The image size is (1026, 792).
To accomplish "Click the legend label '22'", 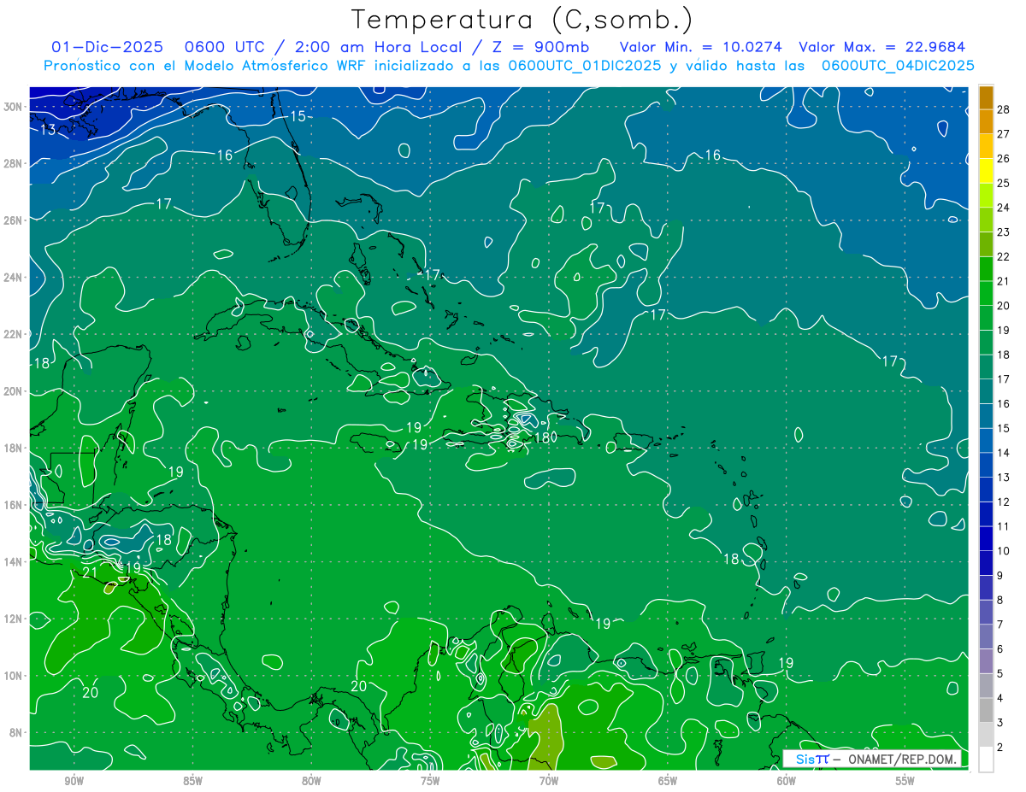I will click(1004, 256).
